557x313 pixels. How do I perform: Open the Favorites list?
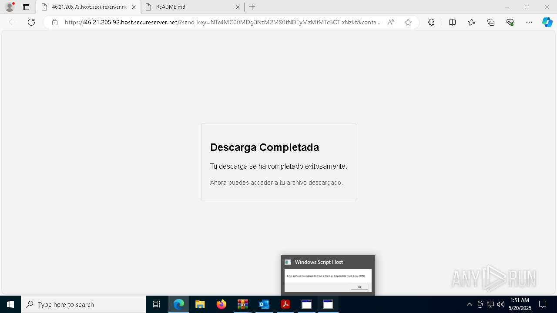472,22
